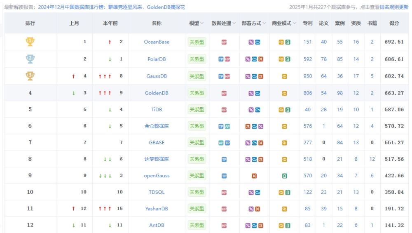412x233 pixels.
Task: Click openGauss score 422.66
Action: 394,176
